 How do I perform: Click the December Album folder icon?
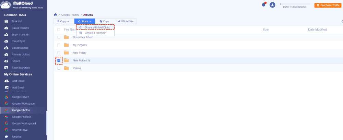(66, 37)
